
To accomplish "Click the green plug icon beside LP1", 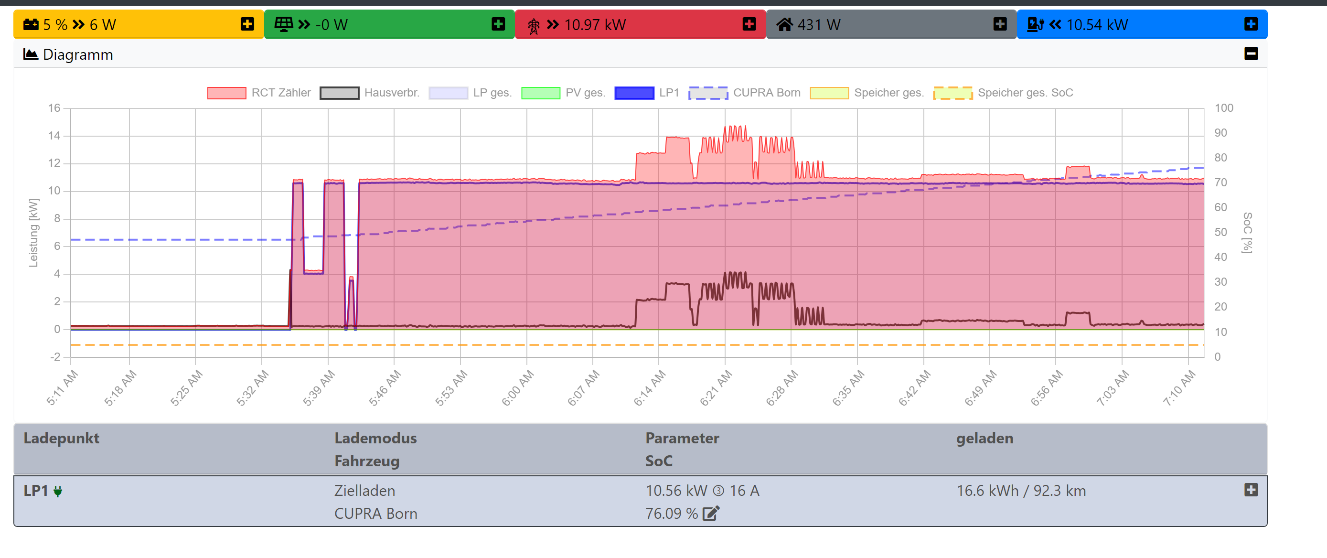I will click(58, 491).
